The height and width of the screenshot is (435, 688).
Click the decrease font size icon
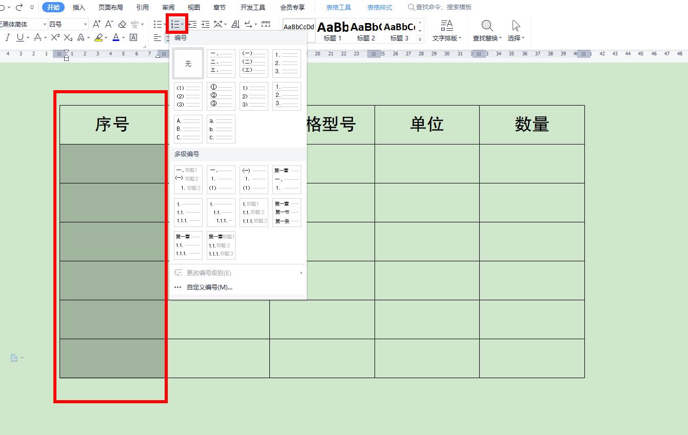coord(109,24)
